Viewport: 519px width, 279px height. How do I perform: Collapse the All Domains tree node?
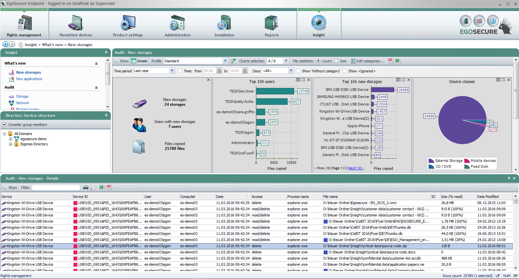pos(4,134)
